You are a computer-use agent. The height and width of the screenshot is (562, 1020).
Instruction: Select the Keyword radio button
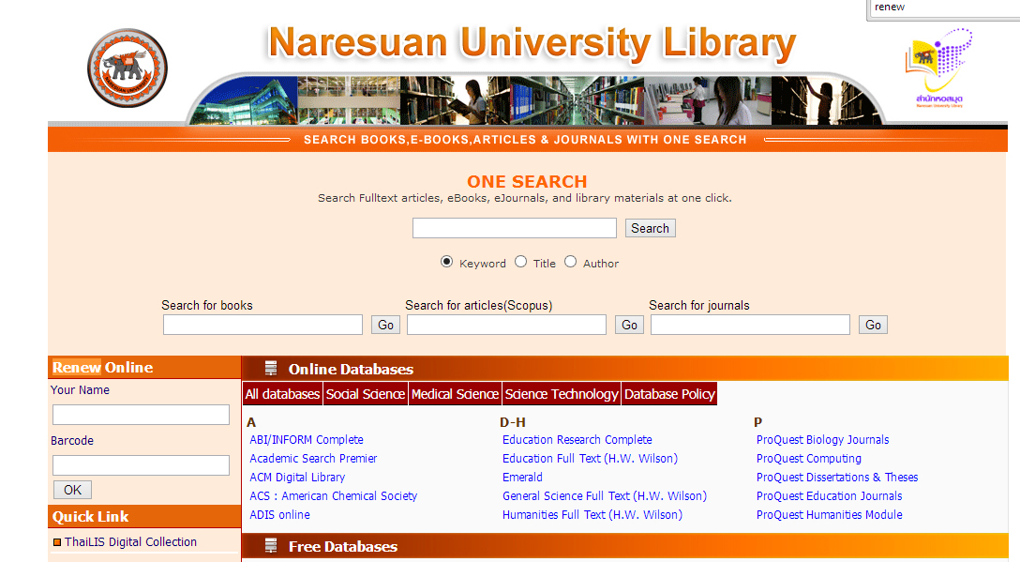click(447, 262)
